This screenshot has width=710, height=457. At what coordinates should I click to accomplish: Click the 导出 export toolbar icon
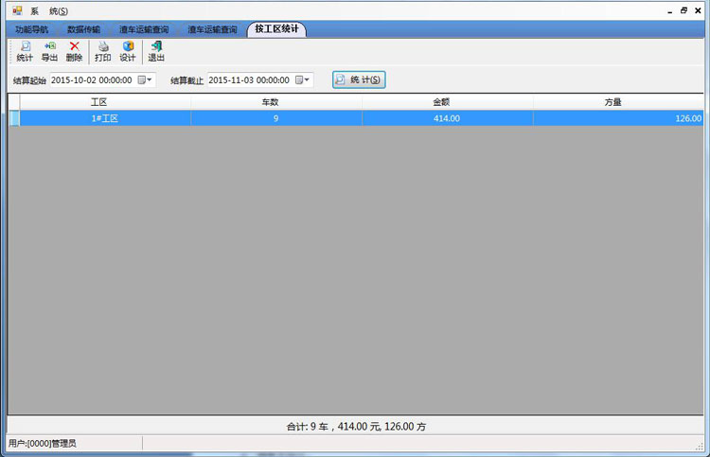tap(49, 51)
